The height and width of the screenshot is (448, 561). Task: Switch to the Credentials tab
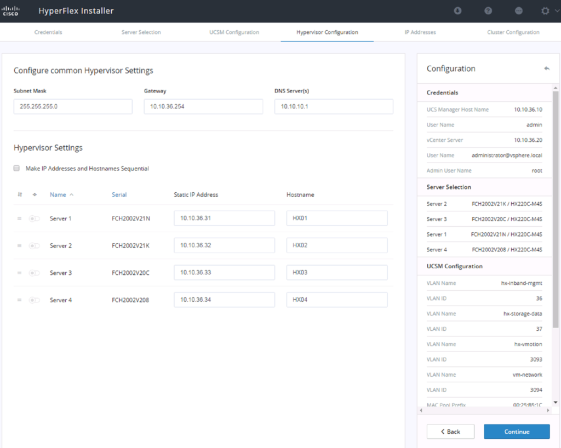(48, 32)
